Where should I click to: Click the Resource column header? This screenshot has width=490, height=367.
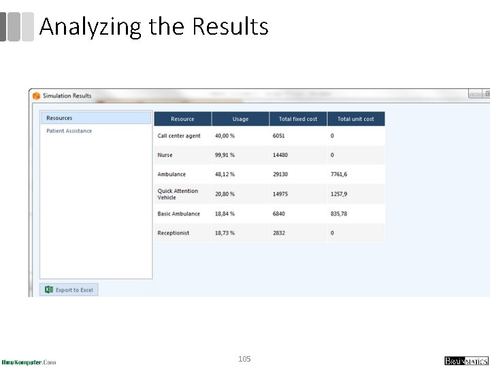point(183,119)
